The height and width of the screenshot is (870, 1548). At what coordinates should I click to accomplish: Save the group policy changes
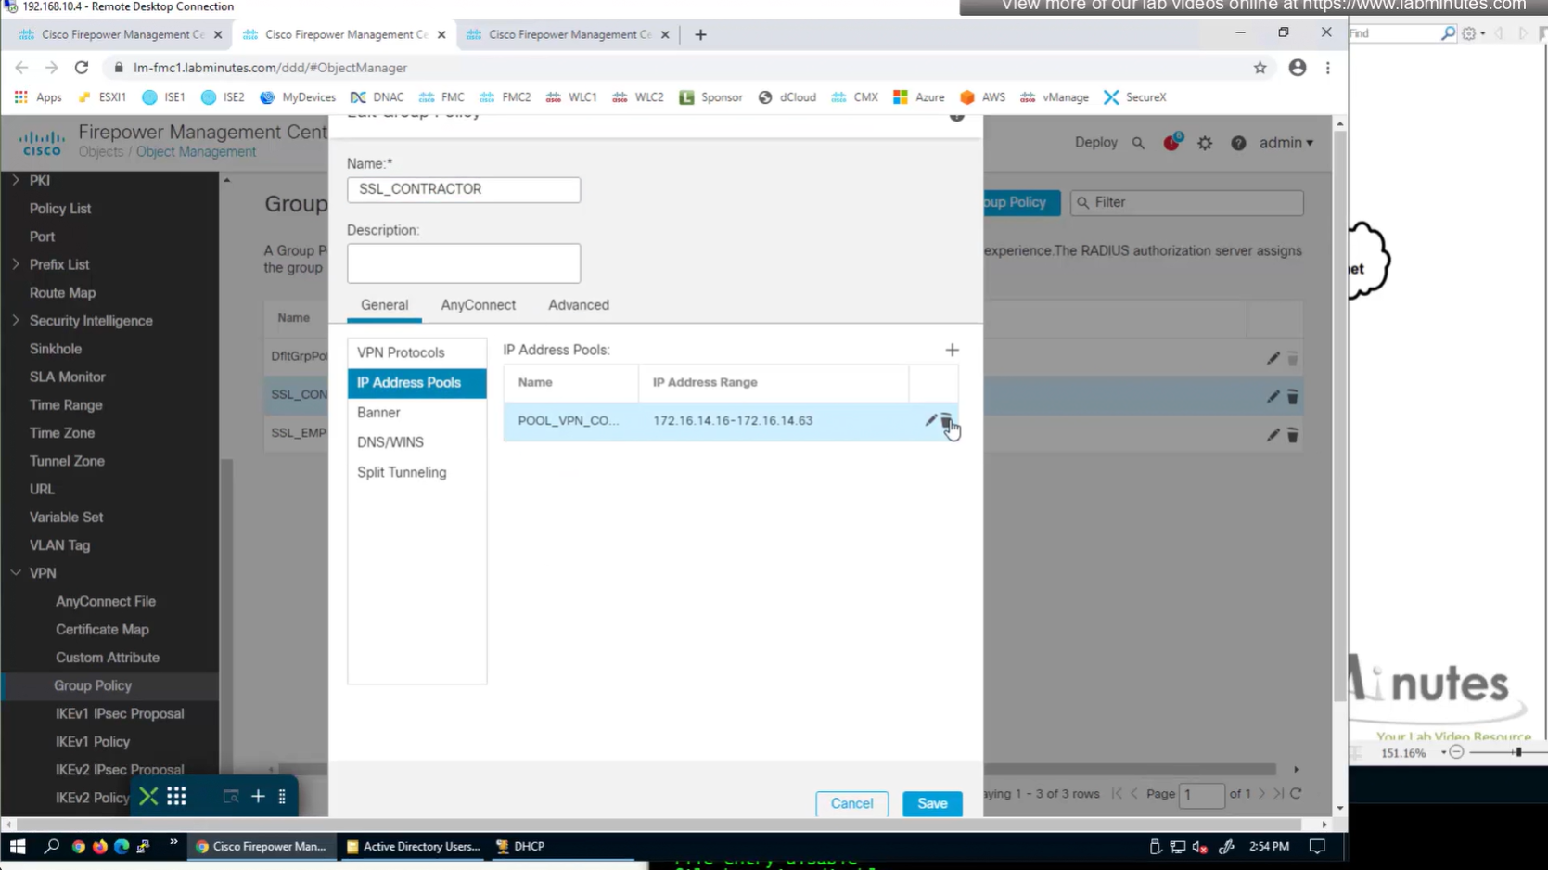(931, 803)
